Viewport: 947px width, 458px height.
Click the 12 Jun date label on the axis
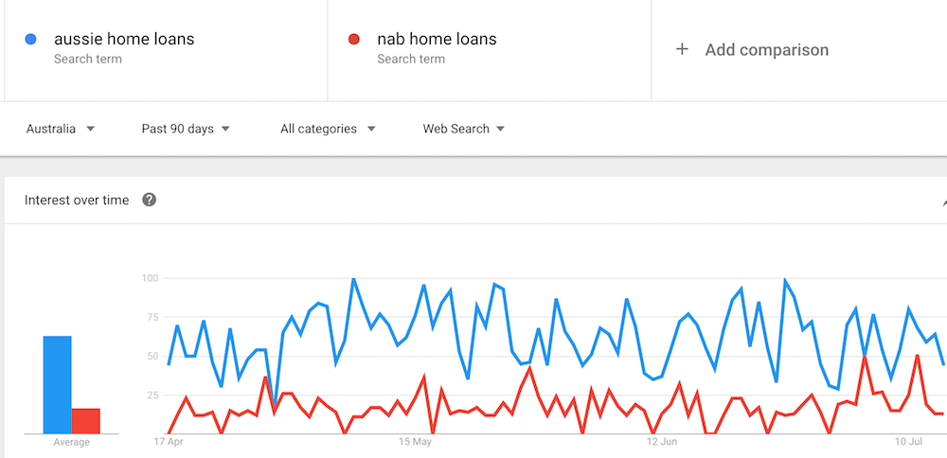point(662,442)
